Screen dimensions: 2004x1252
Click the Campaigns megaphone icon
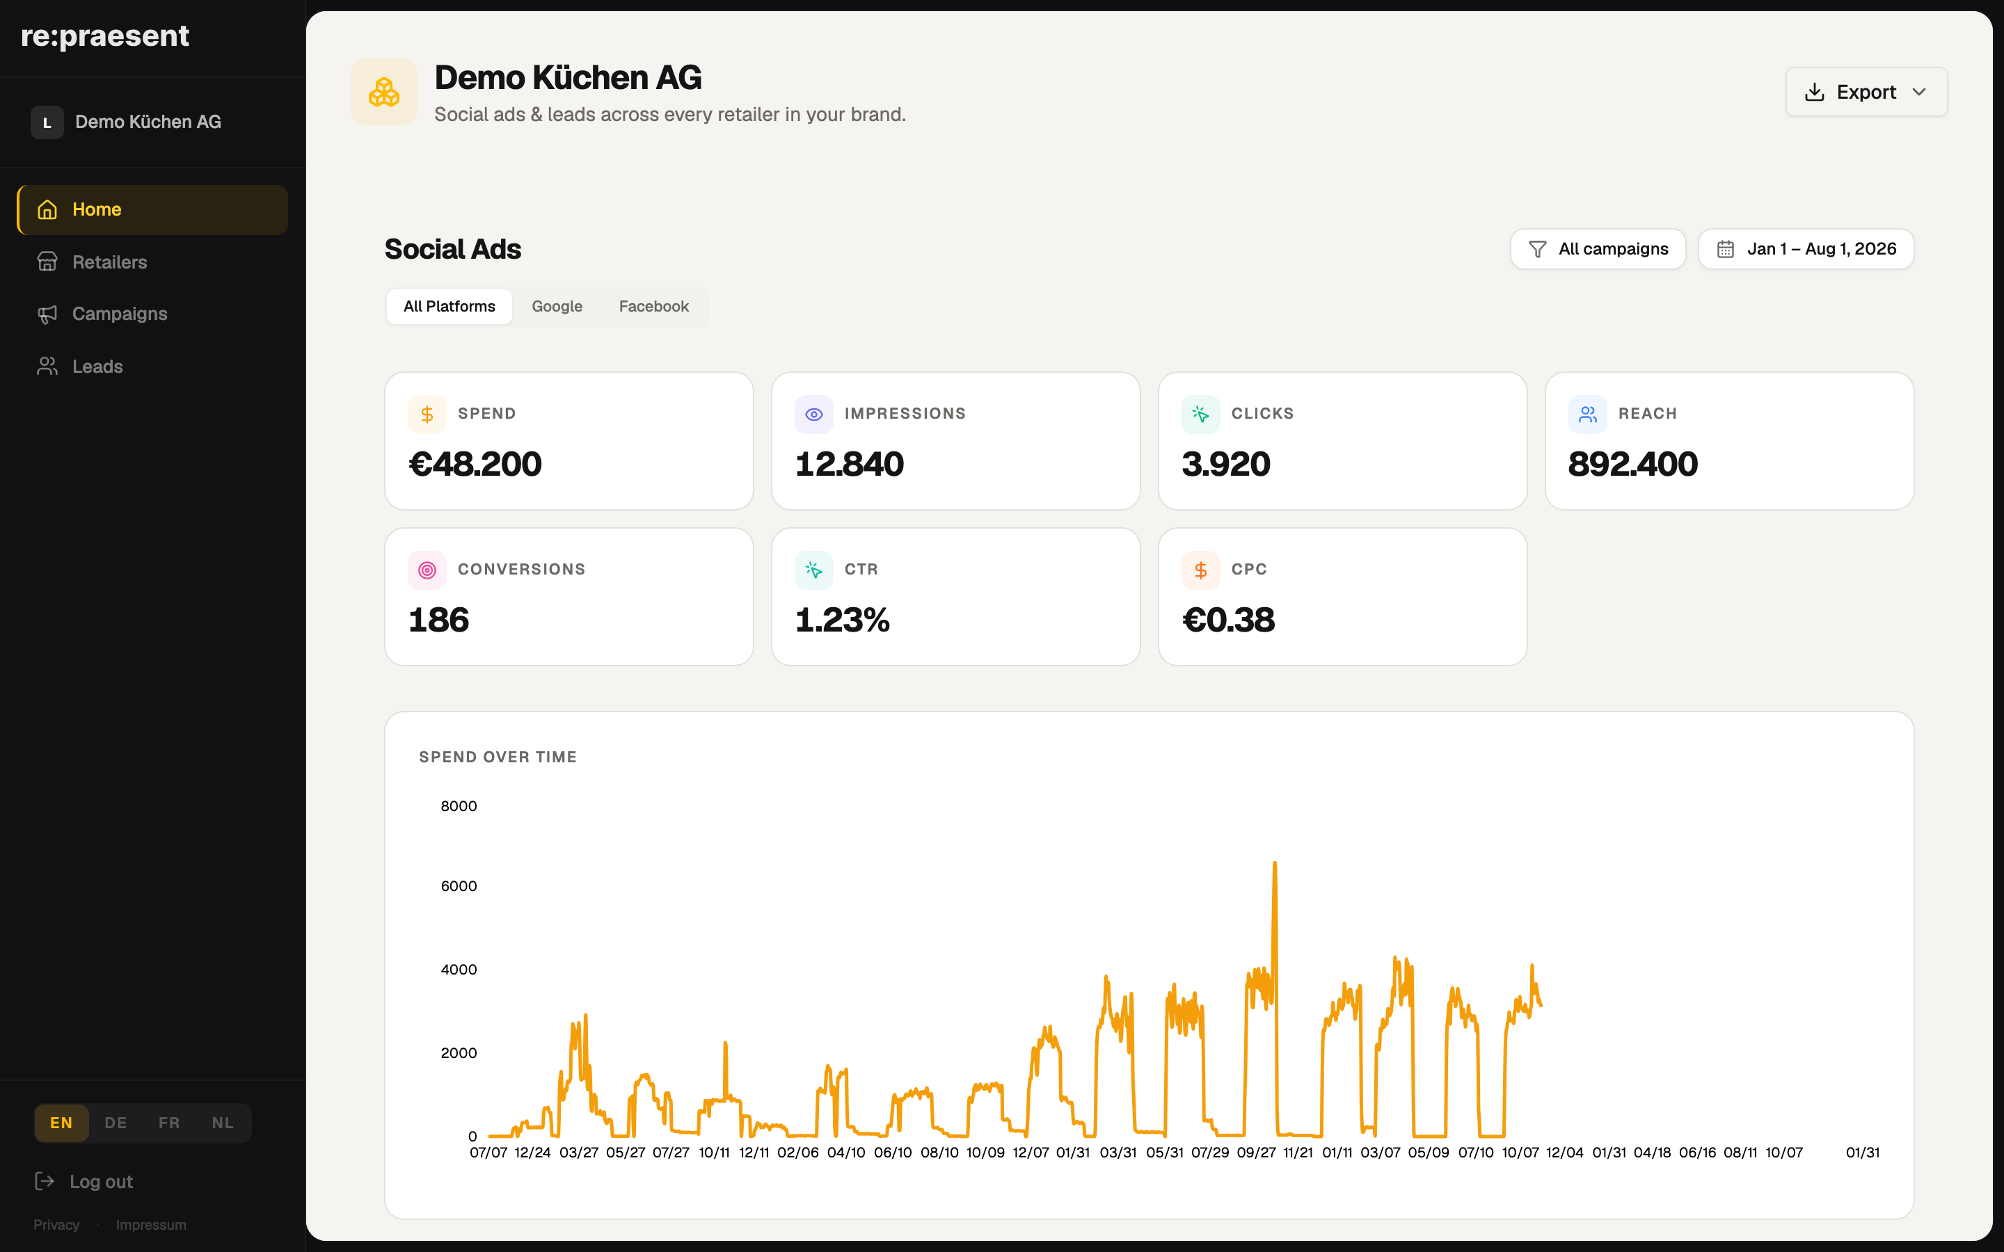[47, 314]
